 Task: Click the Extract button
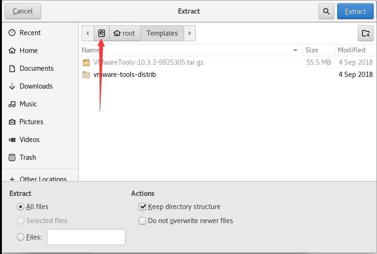click(355, 11)
